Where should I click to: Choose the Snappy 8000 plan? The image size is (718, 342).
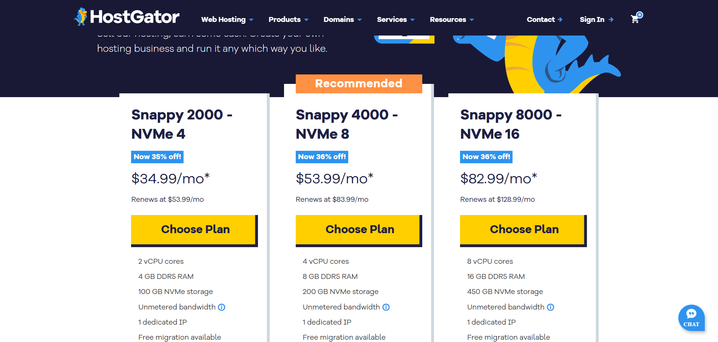[x=523, y=230]
